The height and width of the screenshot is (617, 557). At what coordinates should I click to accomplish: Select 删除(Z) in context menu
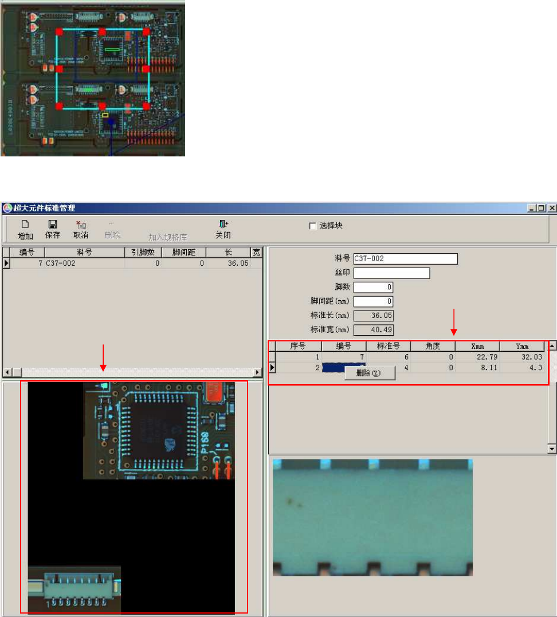coord(369,373)
